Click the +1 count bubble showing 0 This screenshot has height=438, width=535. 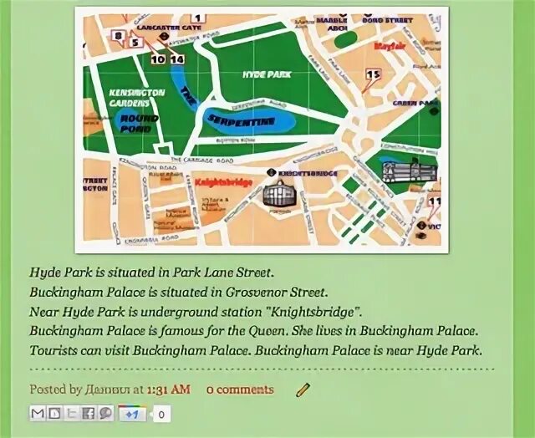(161, 415)
